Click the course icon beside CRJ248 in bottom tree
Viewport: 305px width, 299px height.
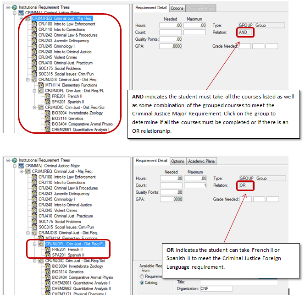point(34,205)
